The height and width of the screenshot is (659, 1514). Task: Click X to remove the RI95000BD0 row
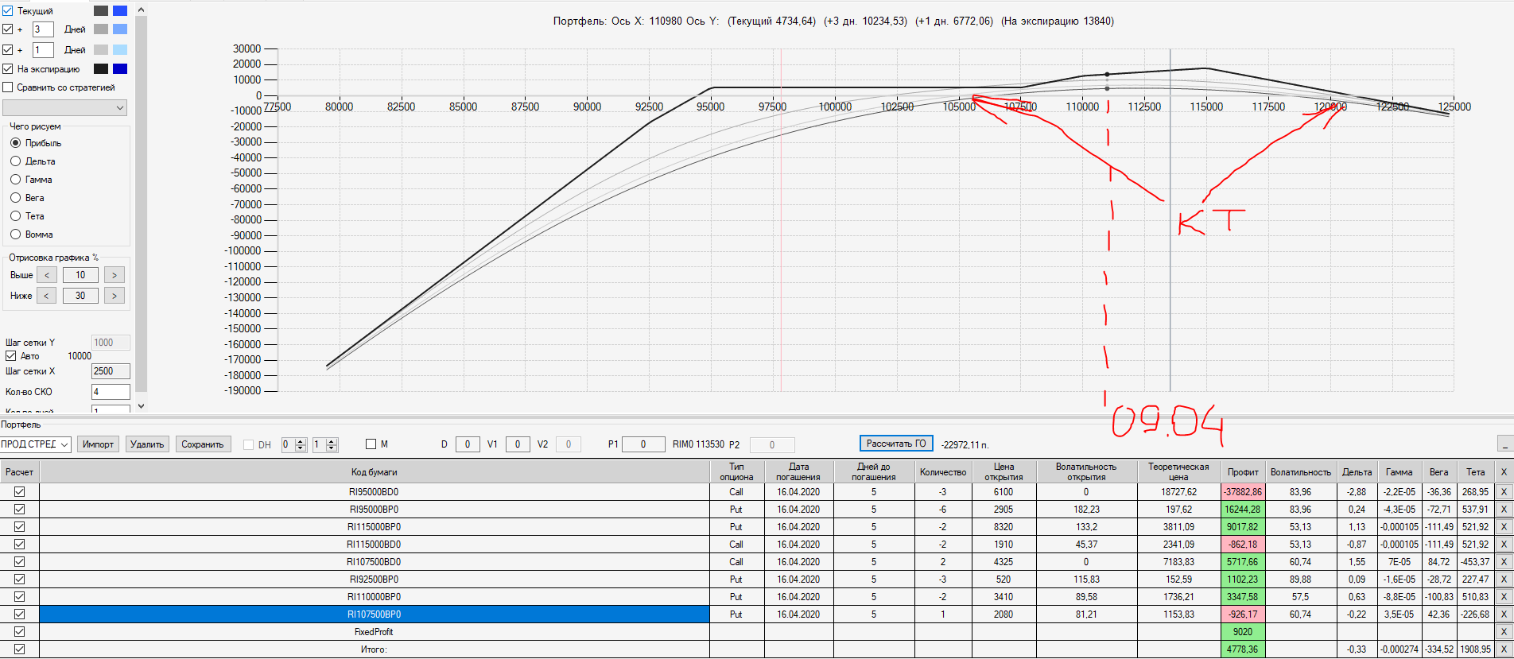[1503, 492]
